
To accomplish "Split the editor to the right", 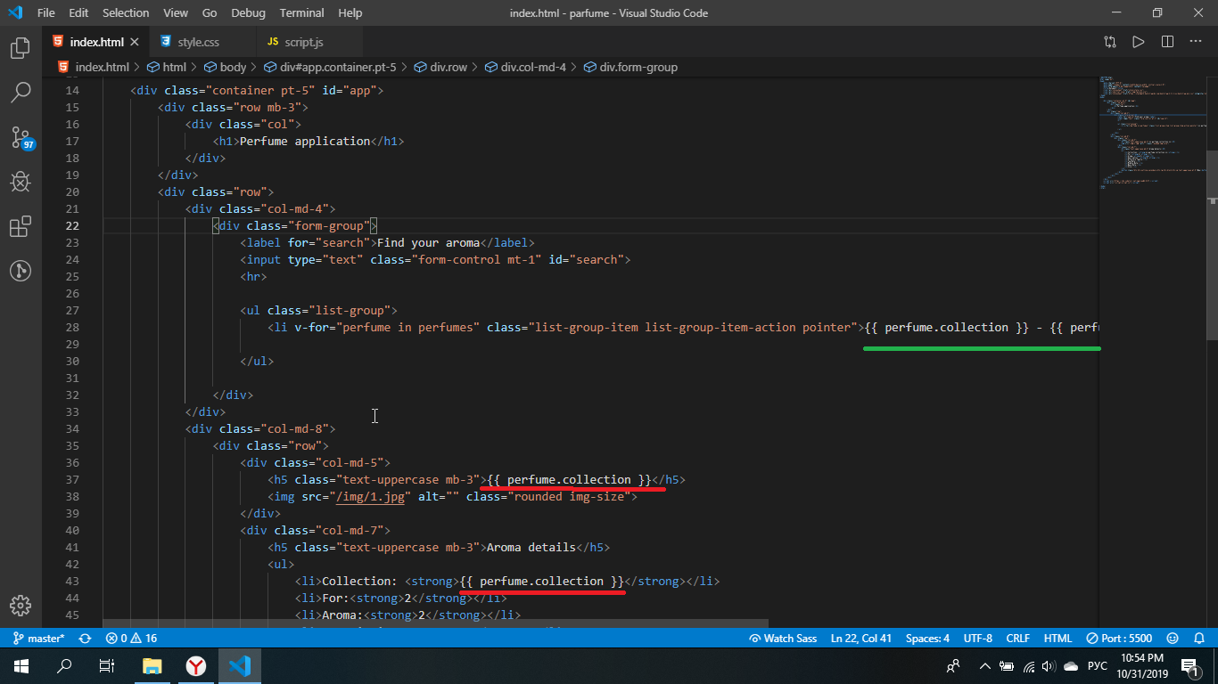I will pos(1167,42).
